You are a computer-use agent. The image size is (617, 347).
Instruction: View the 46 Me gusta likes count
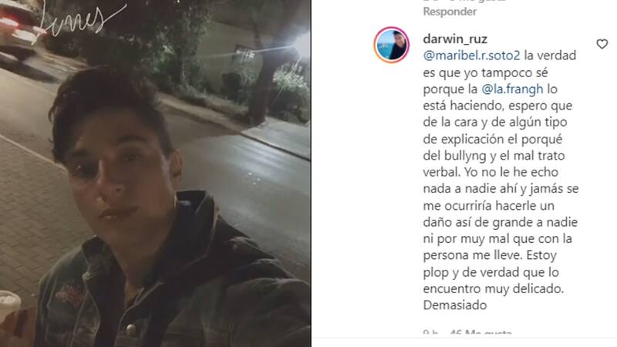click(x=480, y=333)
